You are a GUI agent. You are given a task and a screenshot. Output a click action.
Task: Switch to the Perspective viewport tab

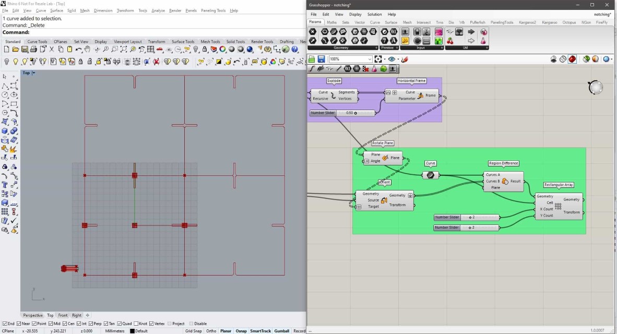pyautogui.click(x=33, y=315)
